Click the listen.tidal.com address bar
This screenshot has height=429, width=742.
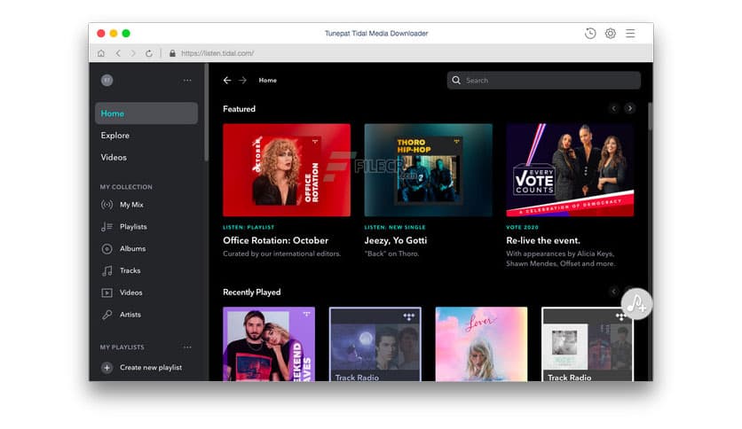click(217, 53)
